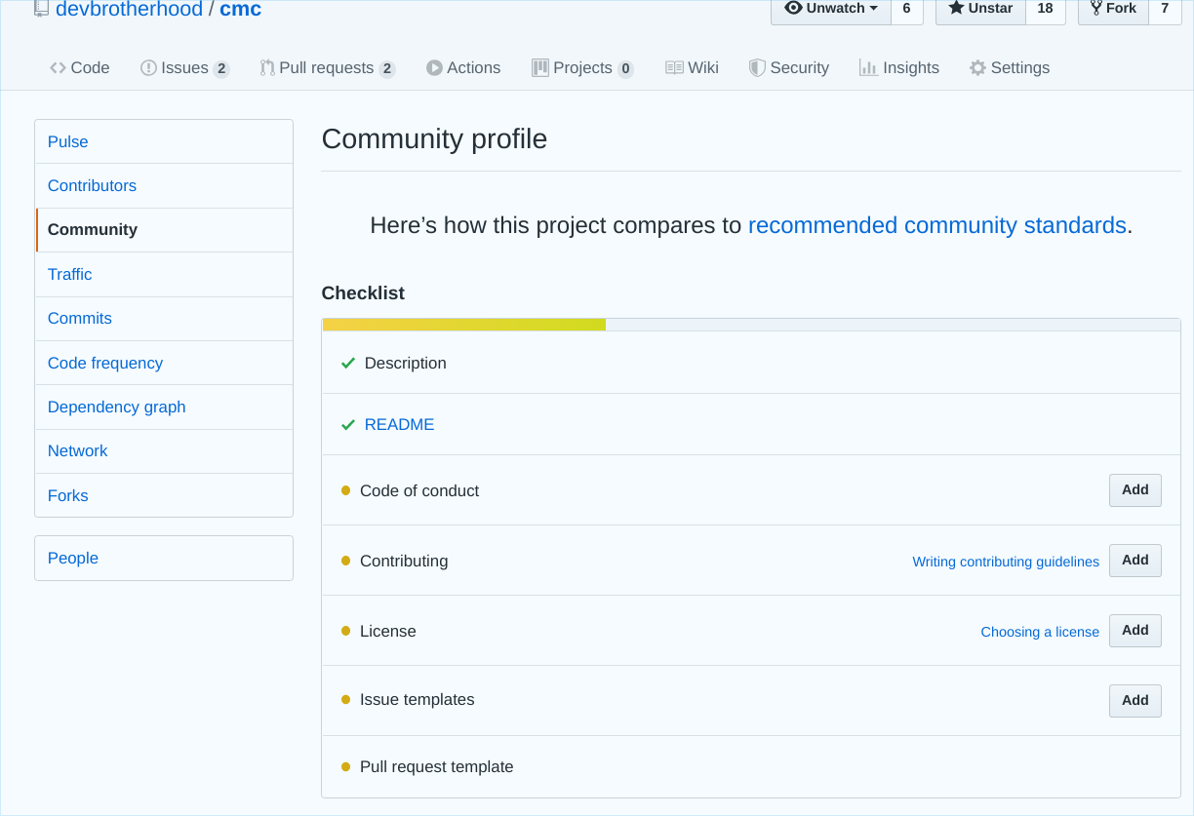Screen dimensions: 1194x816
Task: Click the checklist progress bar
Action: 751,325
